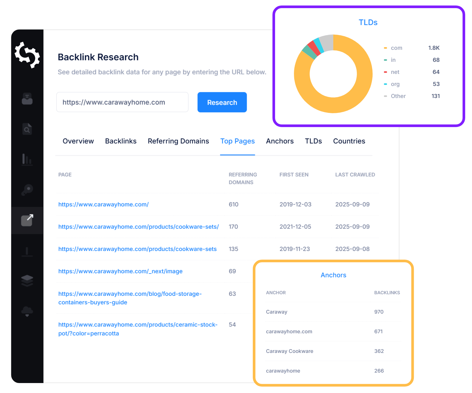
Task: Click the single-bar icon below the backlink icon
Action: tap(27, 251)
